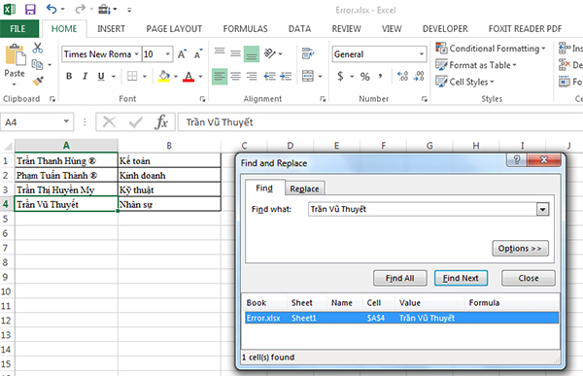Image resolution: width=583 pixels, height=376 pixels.
Task: Save the workbook with the floppy icon
Action: (30, 9)
